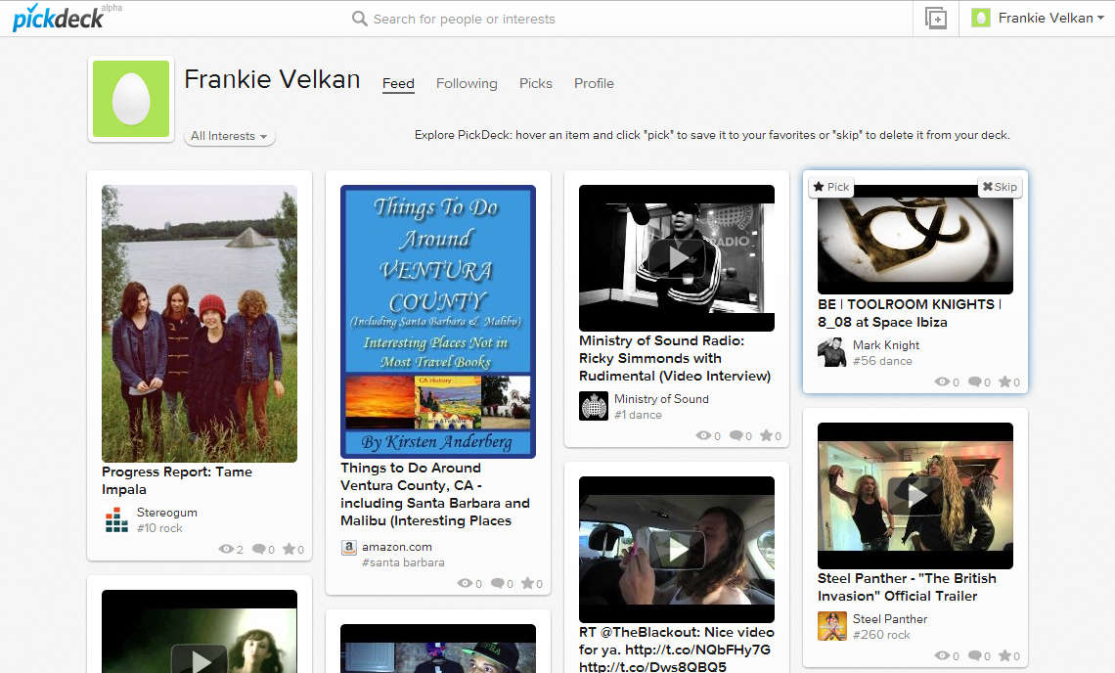Click the large green egg profile avatar
The width and height of the screenshot is (1115, 673).
tap(131, 99)
